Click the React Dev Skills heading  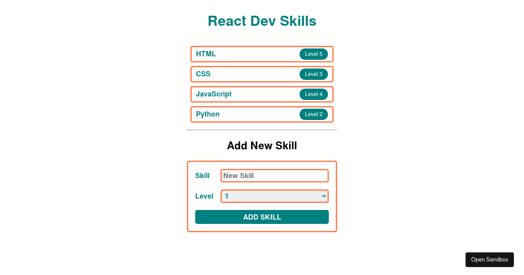tap(262, 21)
